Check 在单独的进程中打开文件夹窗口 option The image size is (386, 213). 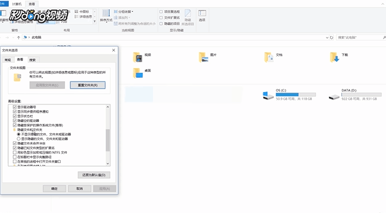15,161
